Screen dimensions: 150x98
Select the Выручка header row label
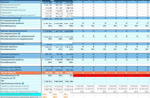[20, 2]
